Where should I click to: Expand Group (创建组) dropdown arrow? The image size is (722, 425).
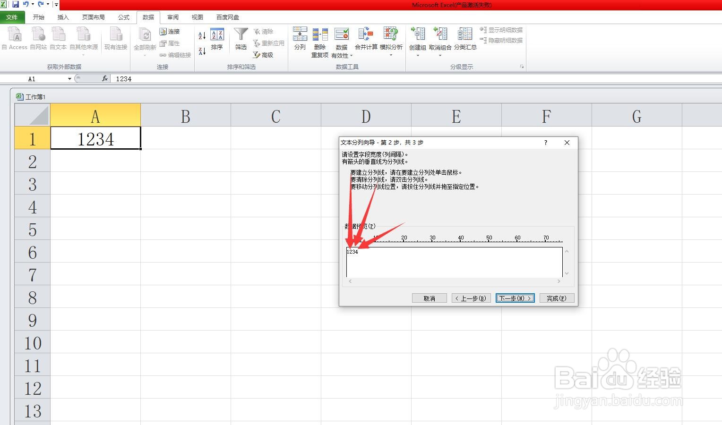point(418,55)
